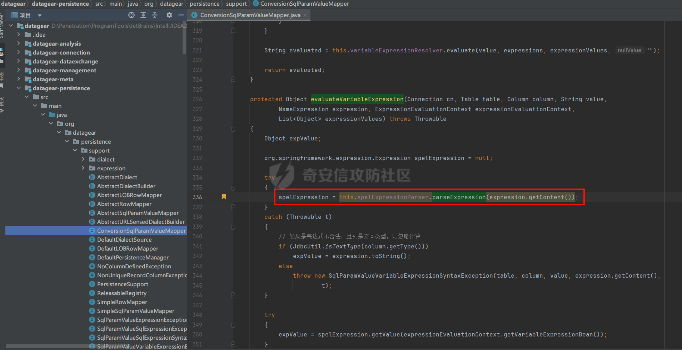Click the java breadcrumb in navigation bar
Image resolution: width=682 pixels, height=350 pixels.
pos(133,4)
